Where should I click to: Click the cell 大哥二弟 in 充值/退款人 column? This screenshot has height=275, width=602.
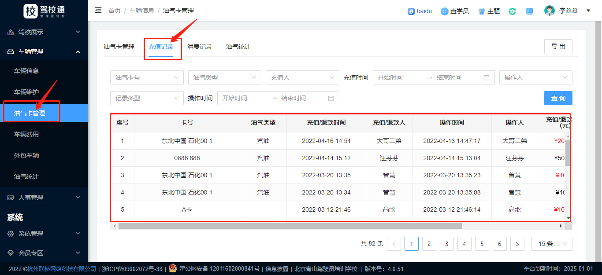pyautogui.click(x=389, y=141)
